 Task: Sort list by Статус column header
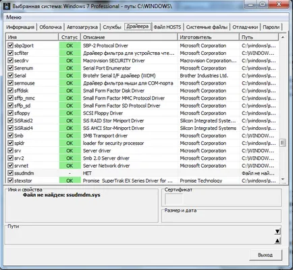70,37
